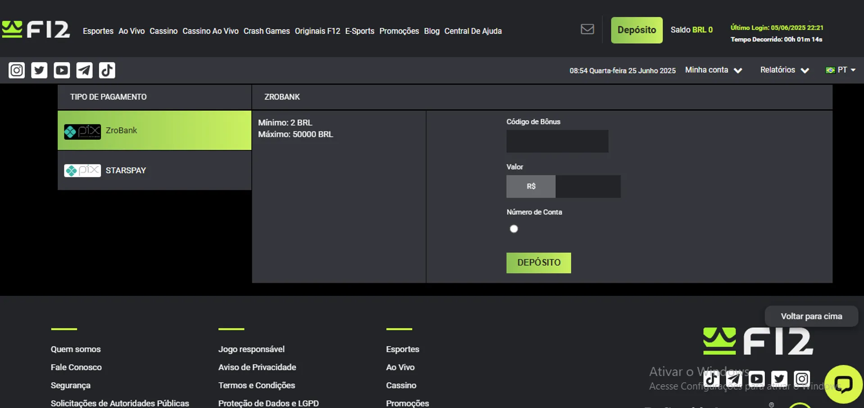Open footer TikTok icon
The width and height of the screenshot is (864, 408).
[712, 379]
